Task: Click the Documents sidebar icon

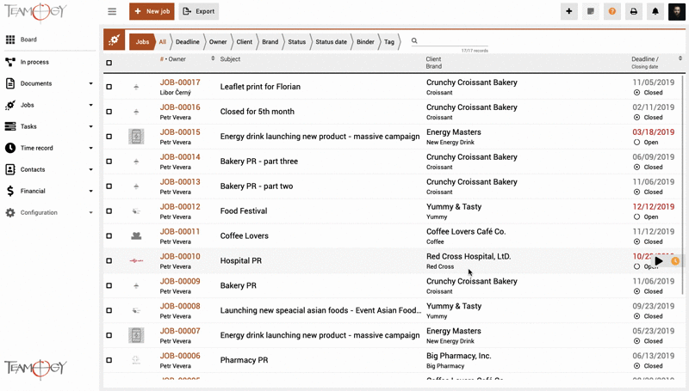Action: click(x=10, y=83)
